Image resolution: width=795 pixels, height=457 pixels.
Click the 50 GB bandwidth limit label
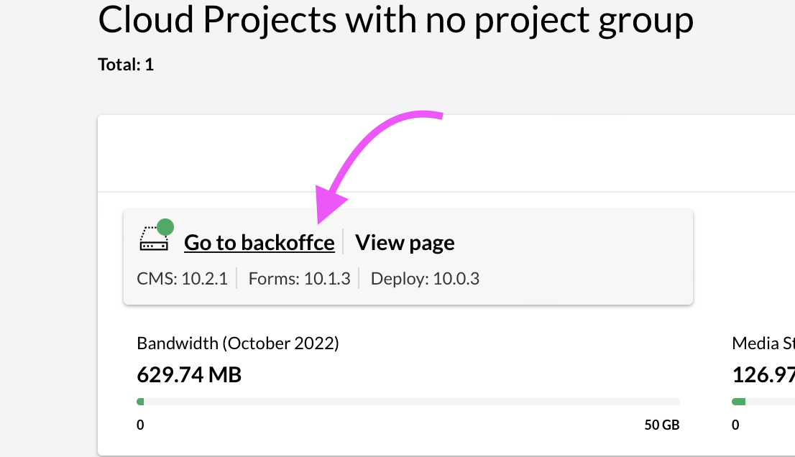[661, 425]
